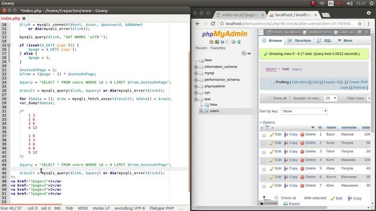
Task: Click the red Delete icon for Юля row
Action: [302, 186]
